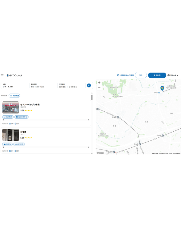The image size is (181, 227).
Task: Click the 會員註冊 sign-up button
Action: (157, 75)
